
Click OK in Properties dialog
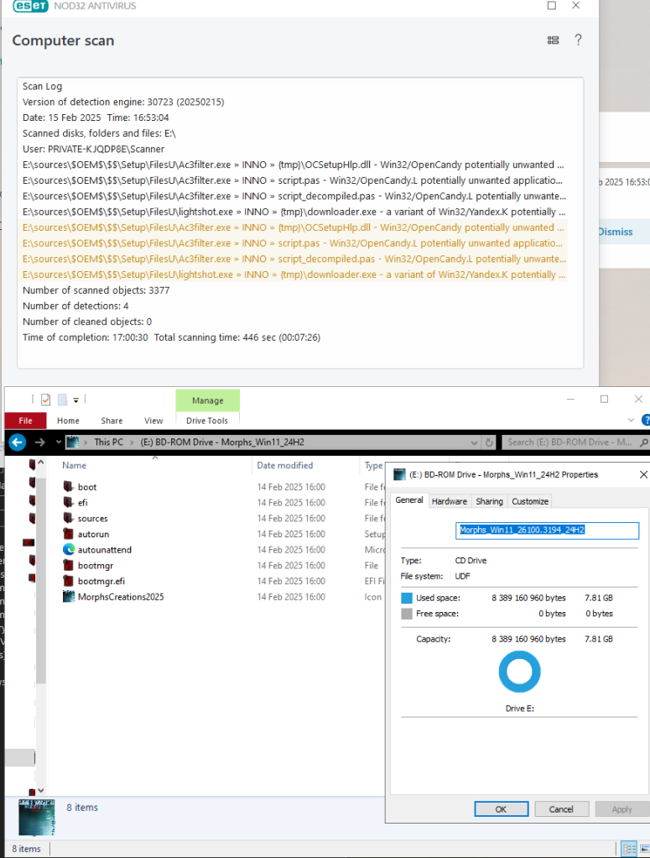502,808
